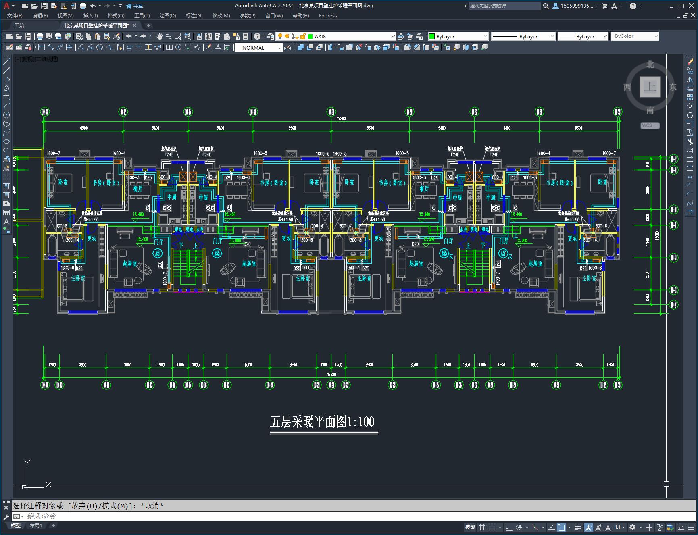Open the 标注(N) menu

pos(194,16)
